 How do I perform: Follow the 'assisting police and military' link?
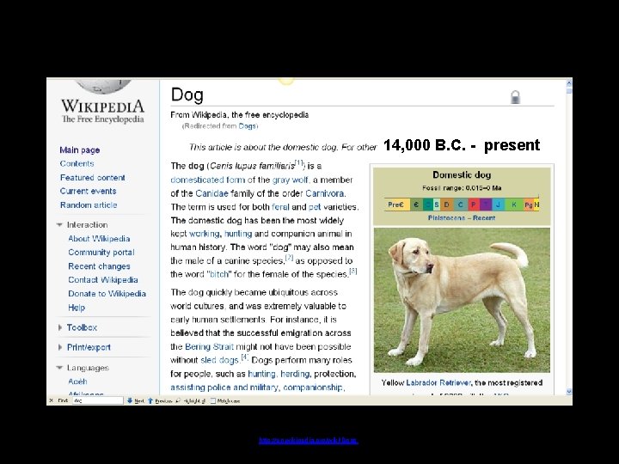(x=224, y=387)
